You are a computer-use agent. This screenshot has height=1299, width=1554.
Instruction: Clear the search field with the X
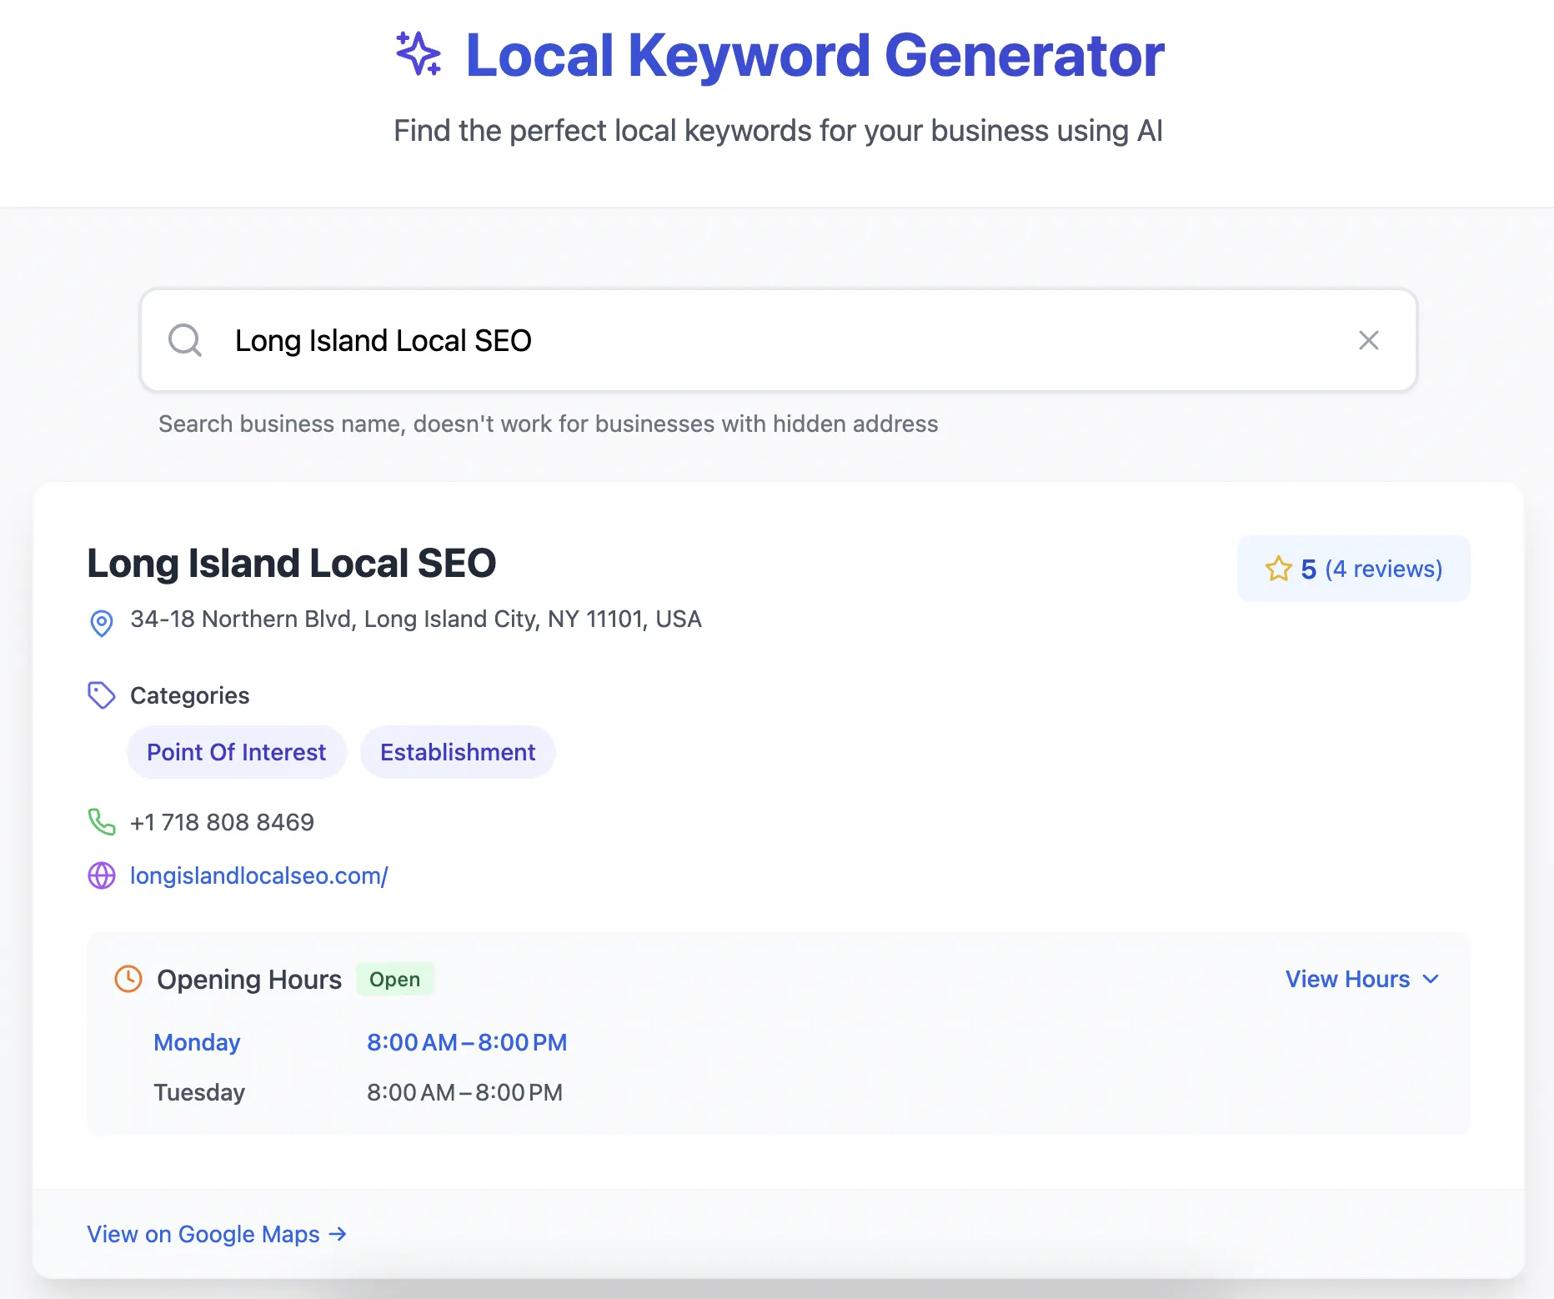[x=1368, y=340]
